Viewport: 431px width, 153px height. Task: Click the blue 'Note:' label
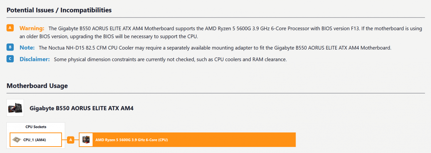click(27, 48)
